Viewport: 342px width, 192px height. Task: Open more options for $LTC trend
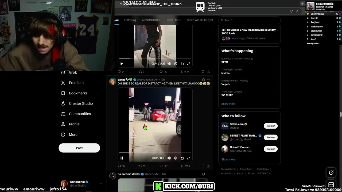[x=276, y=59]
